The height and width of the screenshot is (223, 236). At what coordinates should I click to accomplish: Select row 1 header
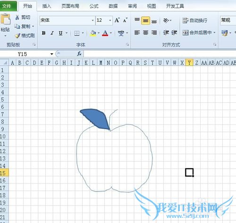click(4, 70)
